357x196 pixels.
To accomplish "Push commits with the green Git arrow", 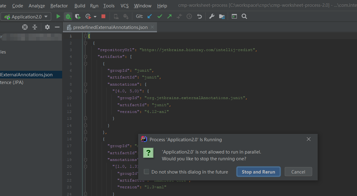I will coord(169,16).
